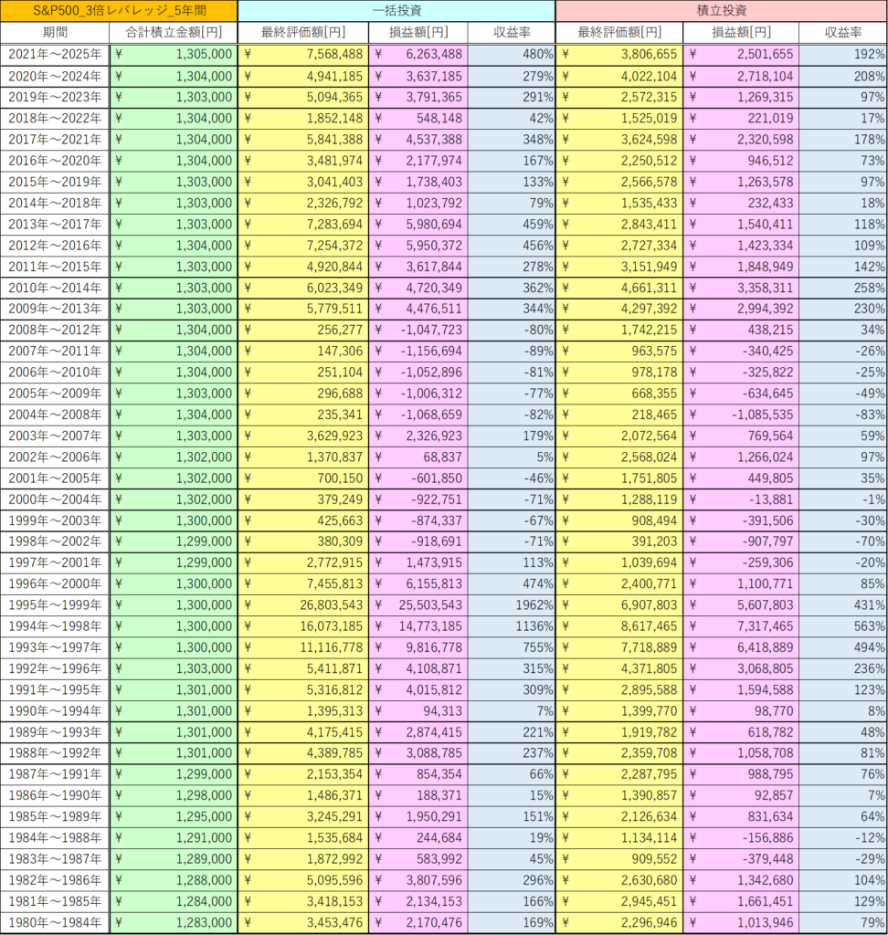This screenshot has height=935, width=888.
Task: Select the 1995年～1999年 period cell
Action: 55,605
